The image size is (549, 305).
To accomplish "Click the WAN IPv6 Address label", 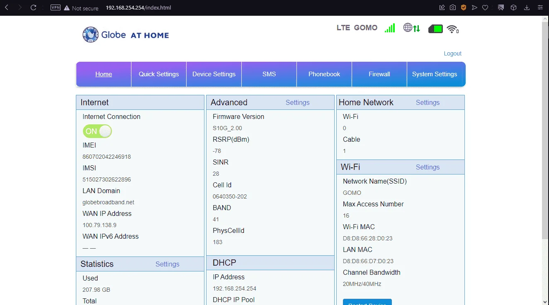I will pos(111,236).
